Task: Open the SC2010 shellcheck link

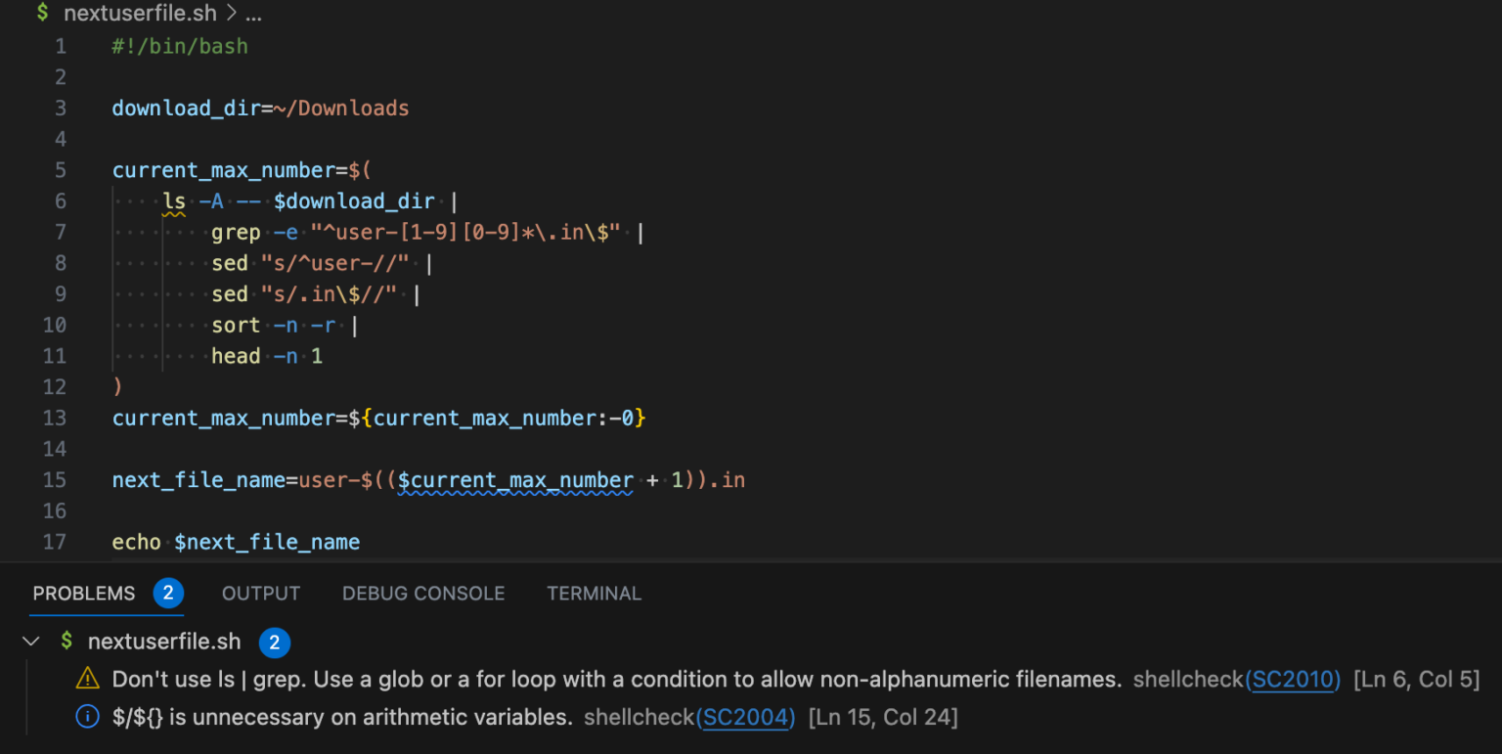Action: tap(1294, 679)
